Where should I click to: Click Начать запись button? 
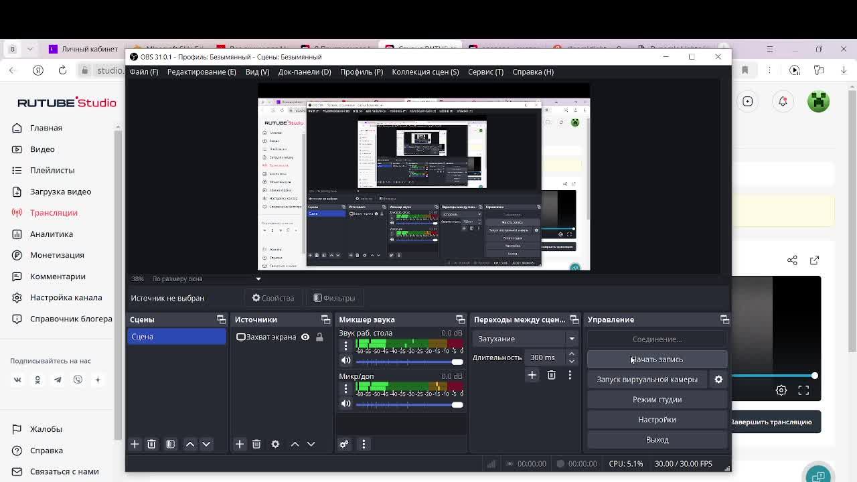pyautogui.click(x=657, y=359)
